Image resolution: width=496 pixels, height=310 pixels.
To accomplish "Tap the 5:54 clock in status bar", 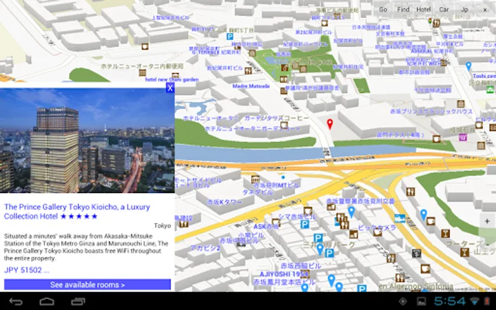I will tap(450, 301).
